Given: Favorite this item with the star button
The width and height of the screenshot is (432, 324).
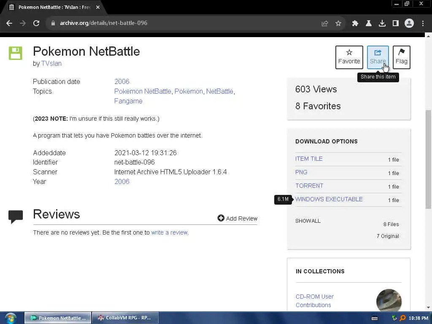Looking at the screenshot, I should (349, 57).
